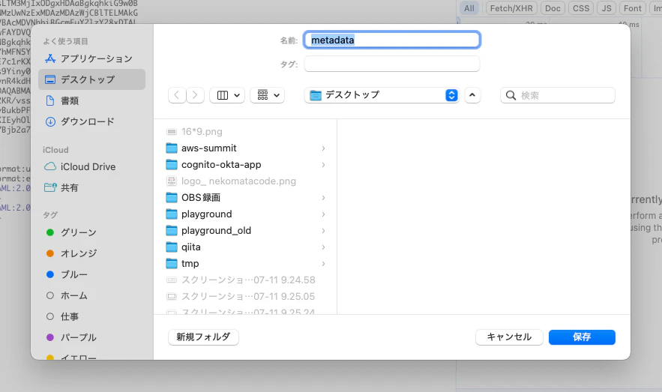Select All filter in DevTools network panel
Viewport: 662px width, 392px height.
point(469,8)
